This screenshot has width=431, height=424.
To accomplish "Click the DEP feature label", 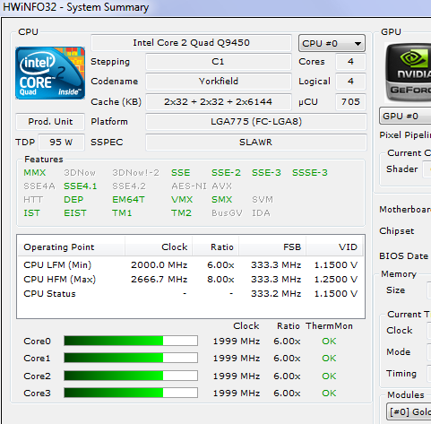I will click(x=73, y=200).
